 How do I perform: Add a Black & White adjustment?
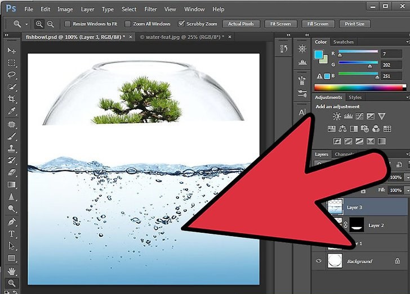coord(354,129)
